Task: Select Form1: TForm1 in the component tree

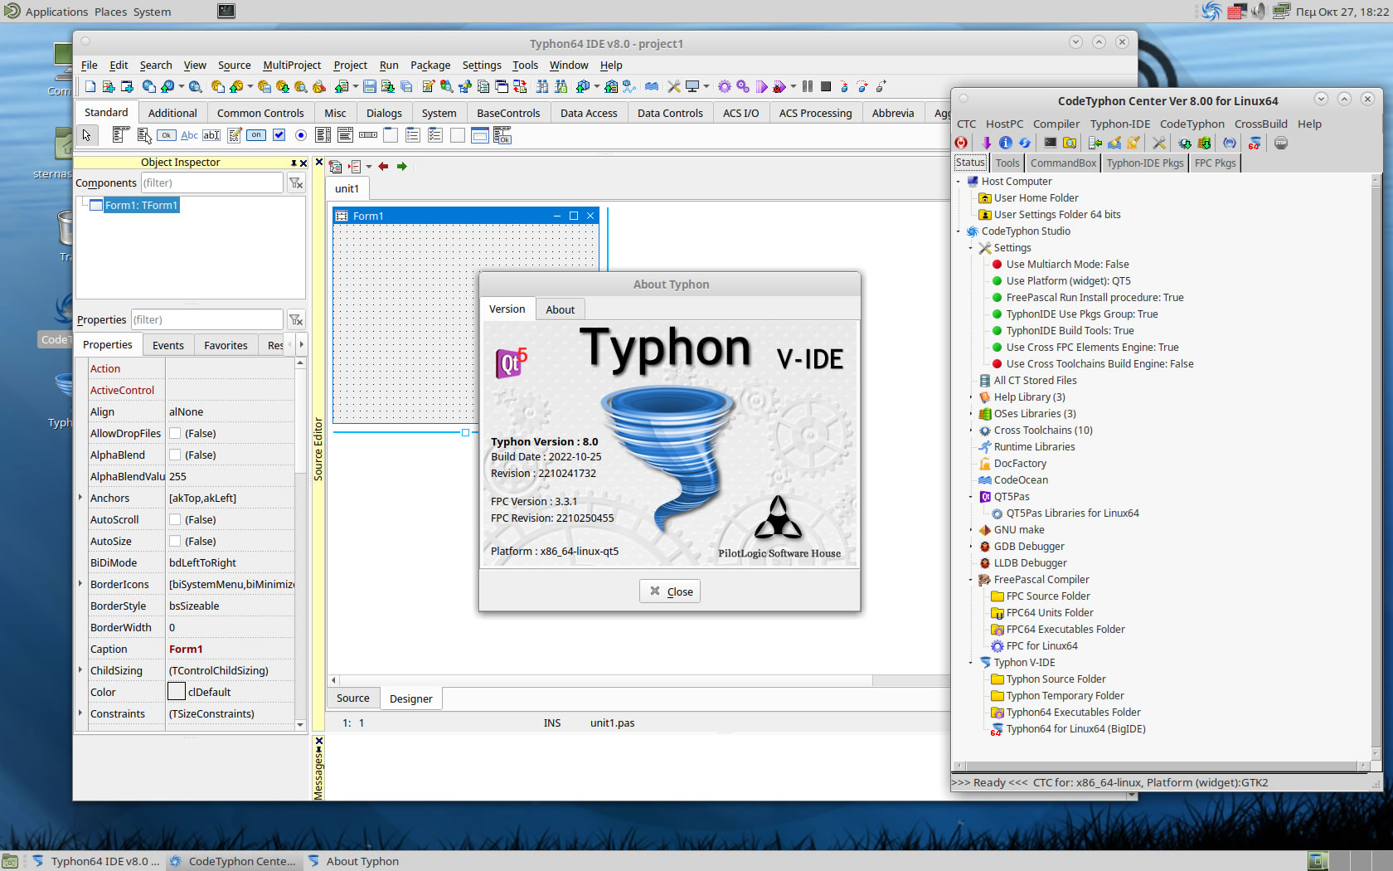Action: click(x=141, y=205)
